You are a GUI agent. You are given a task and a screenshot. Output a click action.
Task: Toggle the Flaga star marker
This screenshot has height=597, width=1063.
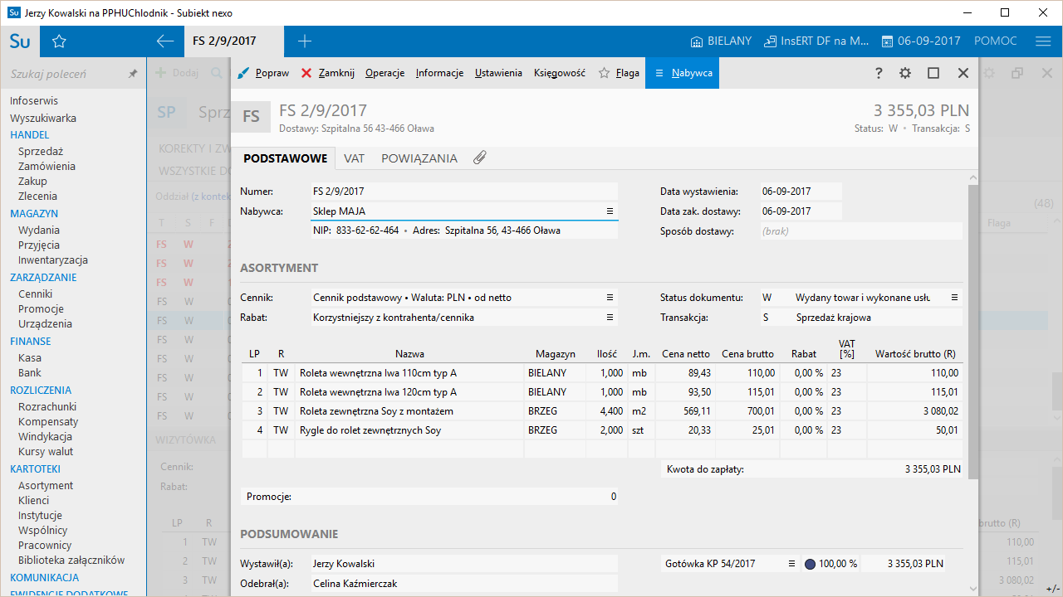click(605, 73)
